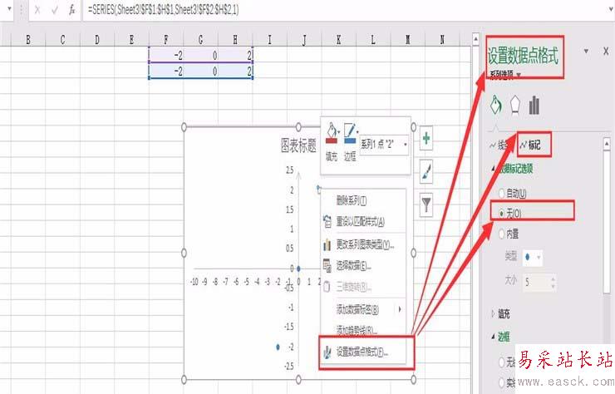The image size is (615, 394).
Task: Click the cancel X in formula bar
Action: (37, 10)
